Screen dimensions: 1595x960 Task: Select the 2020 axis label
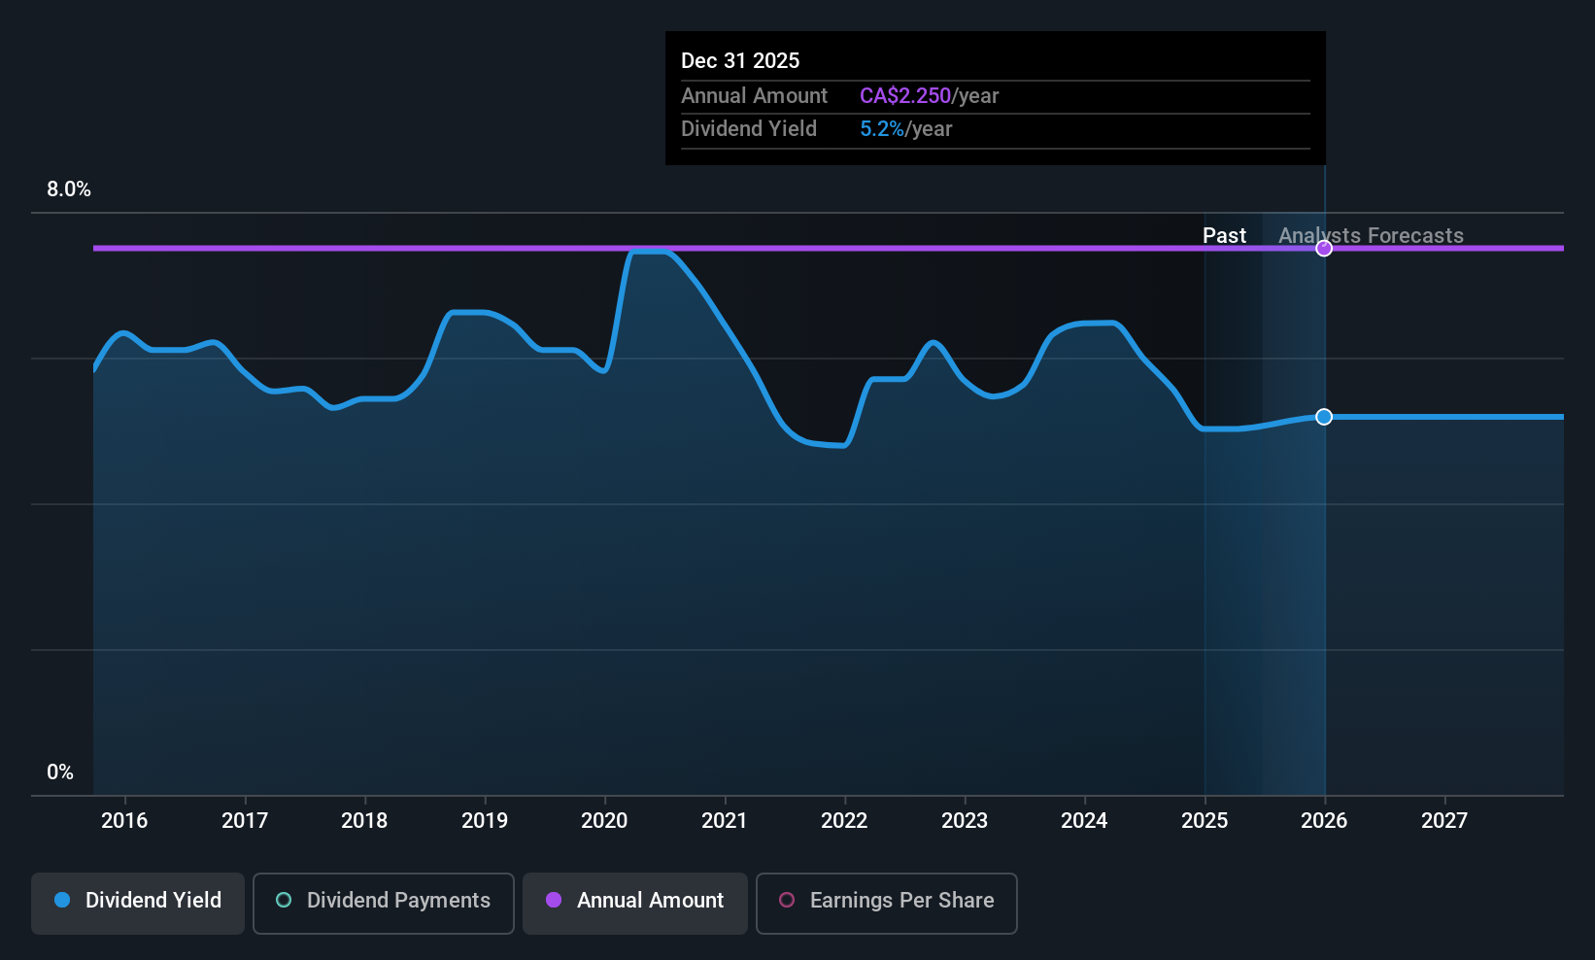coord(604,821)
